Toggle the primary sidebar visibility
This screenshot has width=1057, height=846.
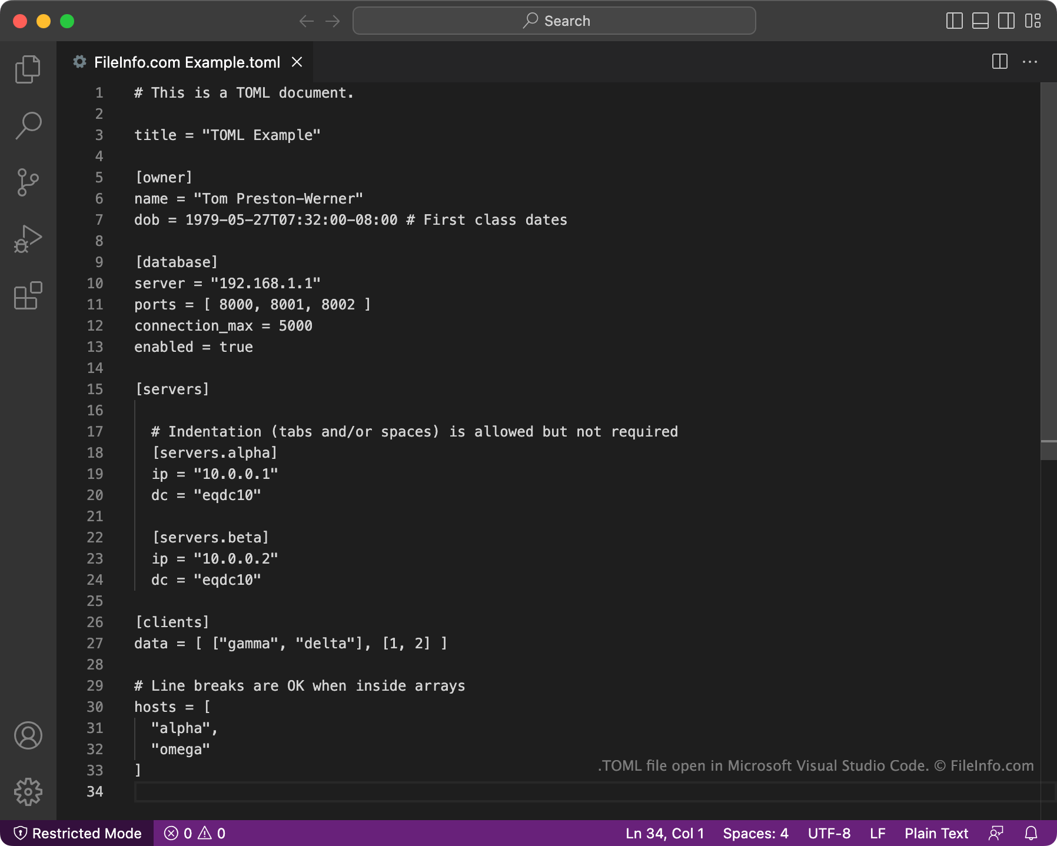[x=953, y=21]
